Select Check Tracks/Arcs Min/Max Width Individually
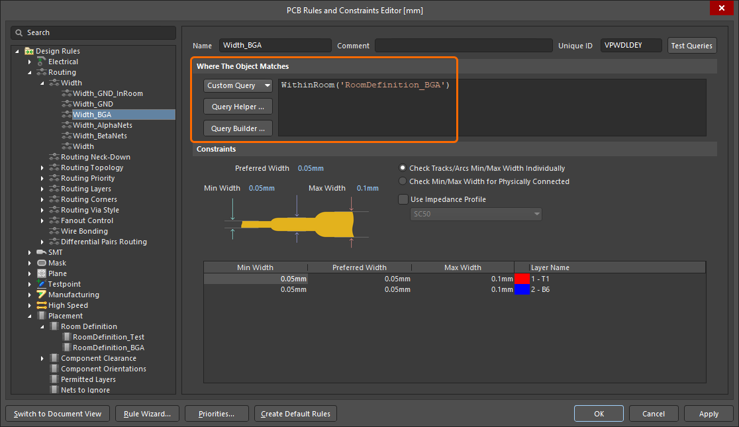 (x=403, y=167)
